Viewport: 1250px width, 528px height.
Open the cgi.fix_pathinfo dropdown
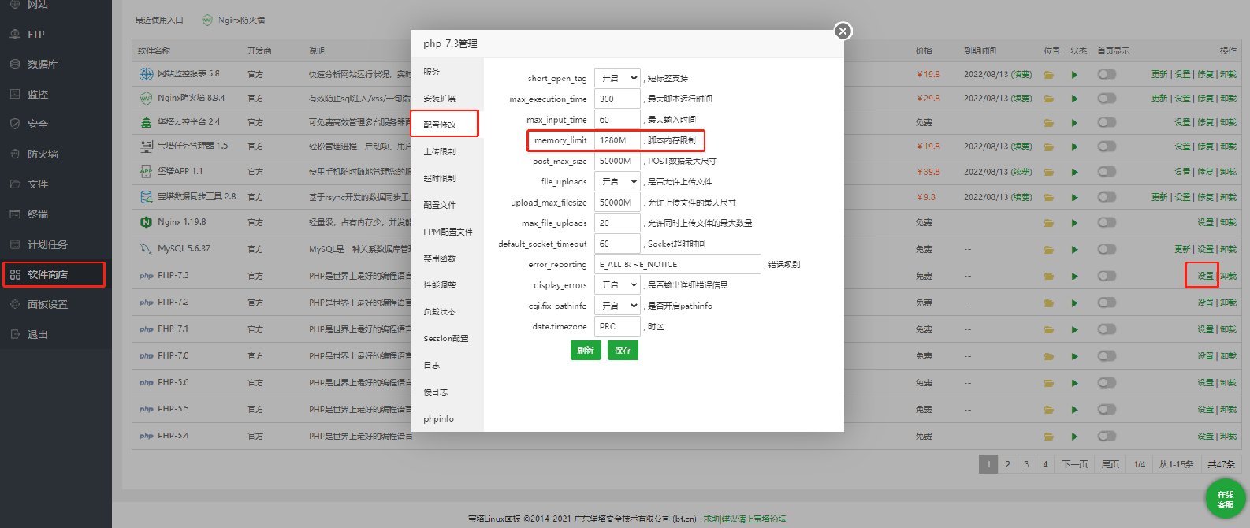pyautogui.click(x=617, y=306)
